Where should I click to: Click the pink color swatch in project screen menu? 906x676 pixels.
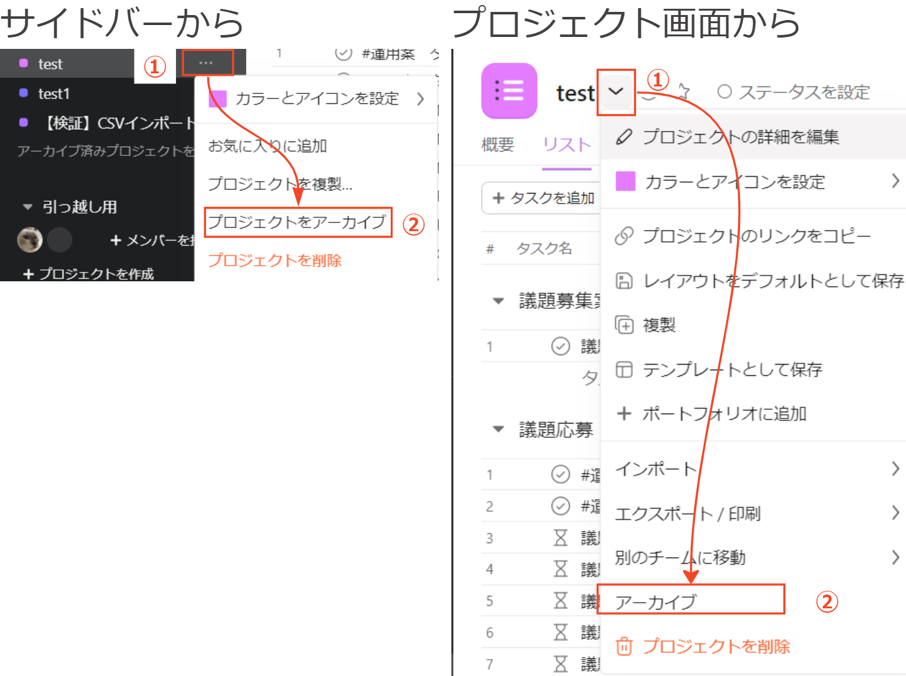[x=625, y=181]
